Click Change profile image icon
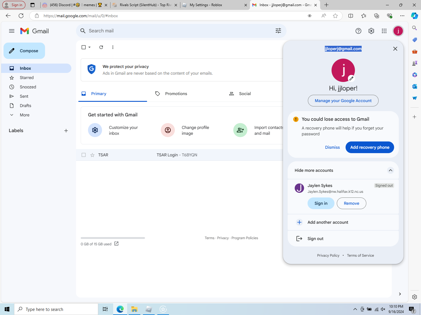The height and width of the screenshot is (315, 421). pos(168,130)
